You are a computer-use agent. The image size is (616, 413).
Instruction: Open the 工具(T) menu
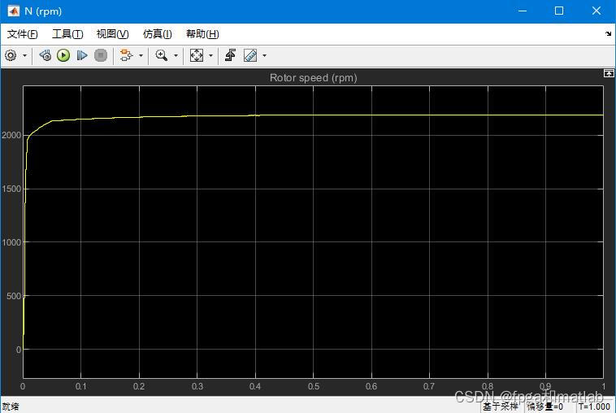(x=67, y=34)
